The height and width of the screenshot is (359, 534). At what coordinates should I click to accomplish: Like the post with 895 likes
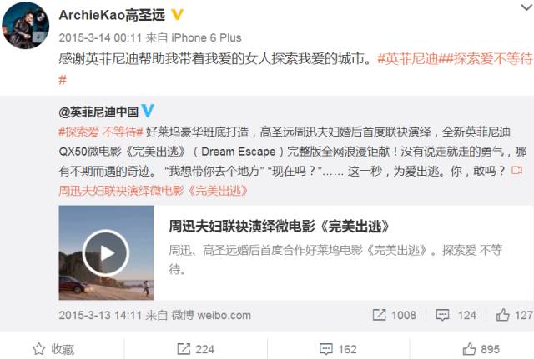click(481, 349)
